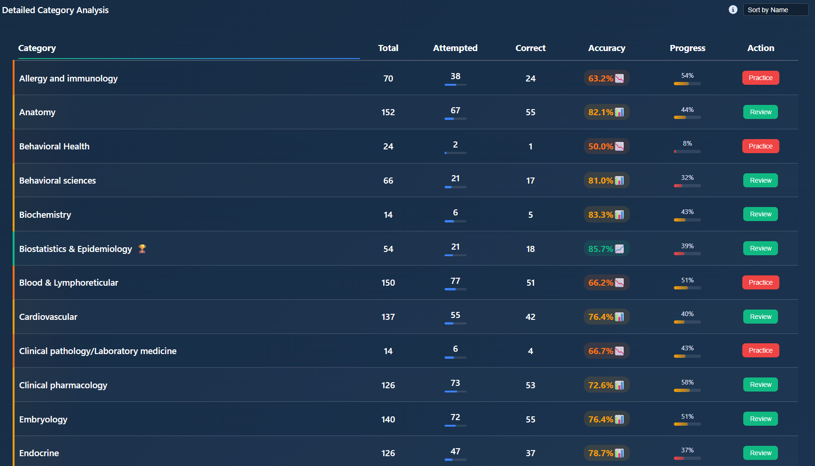Select the bar chart icon next to Anatomy's 82.1%
Image resolution: width=815 pixels, height=466 pixels.
(620, 112)
